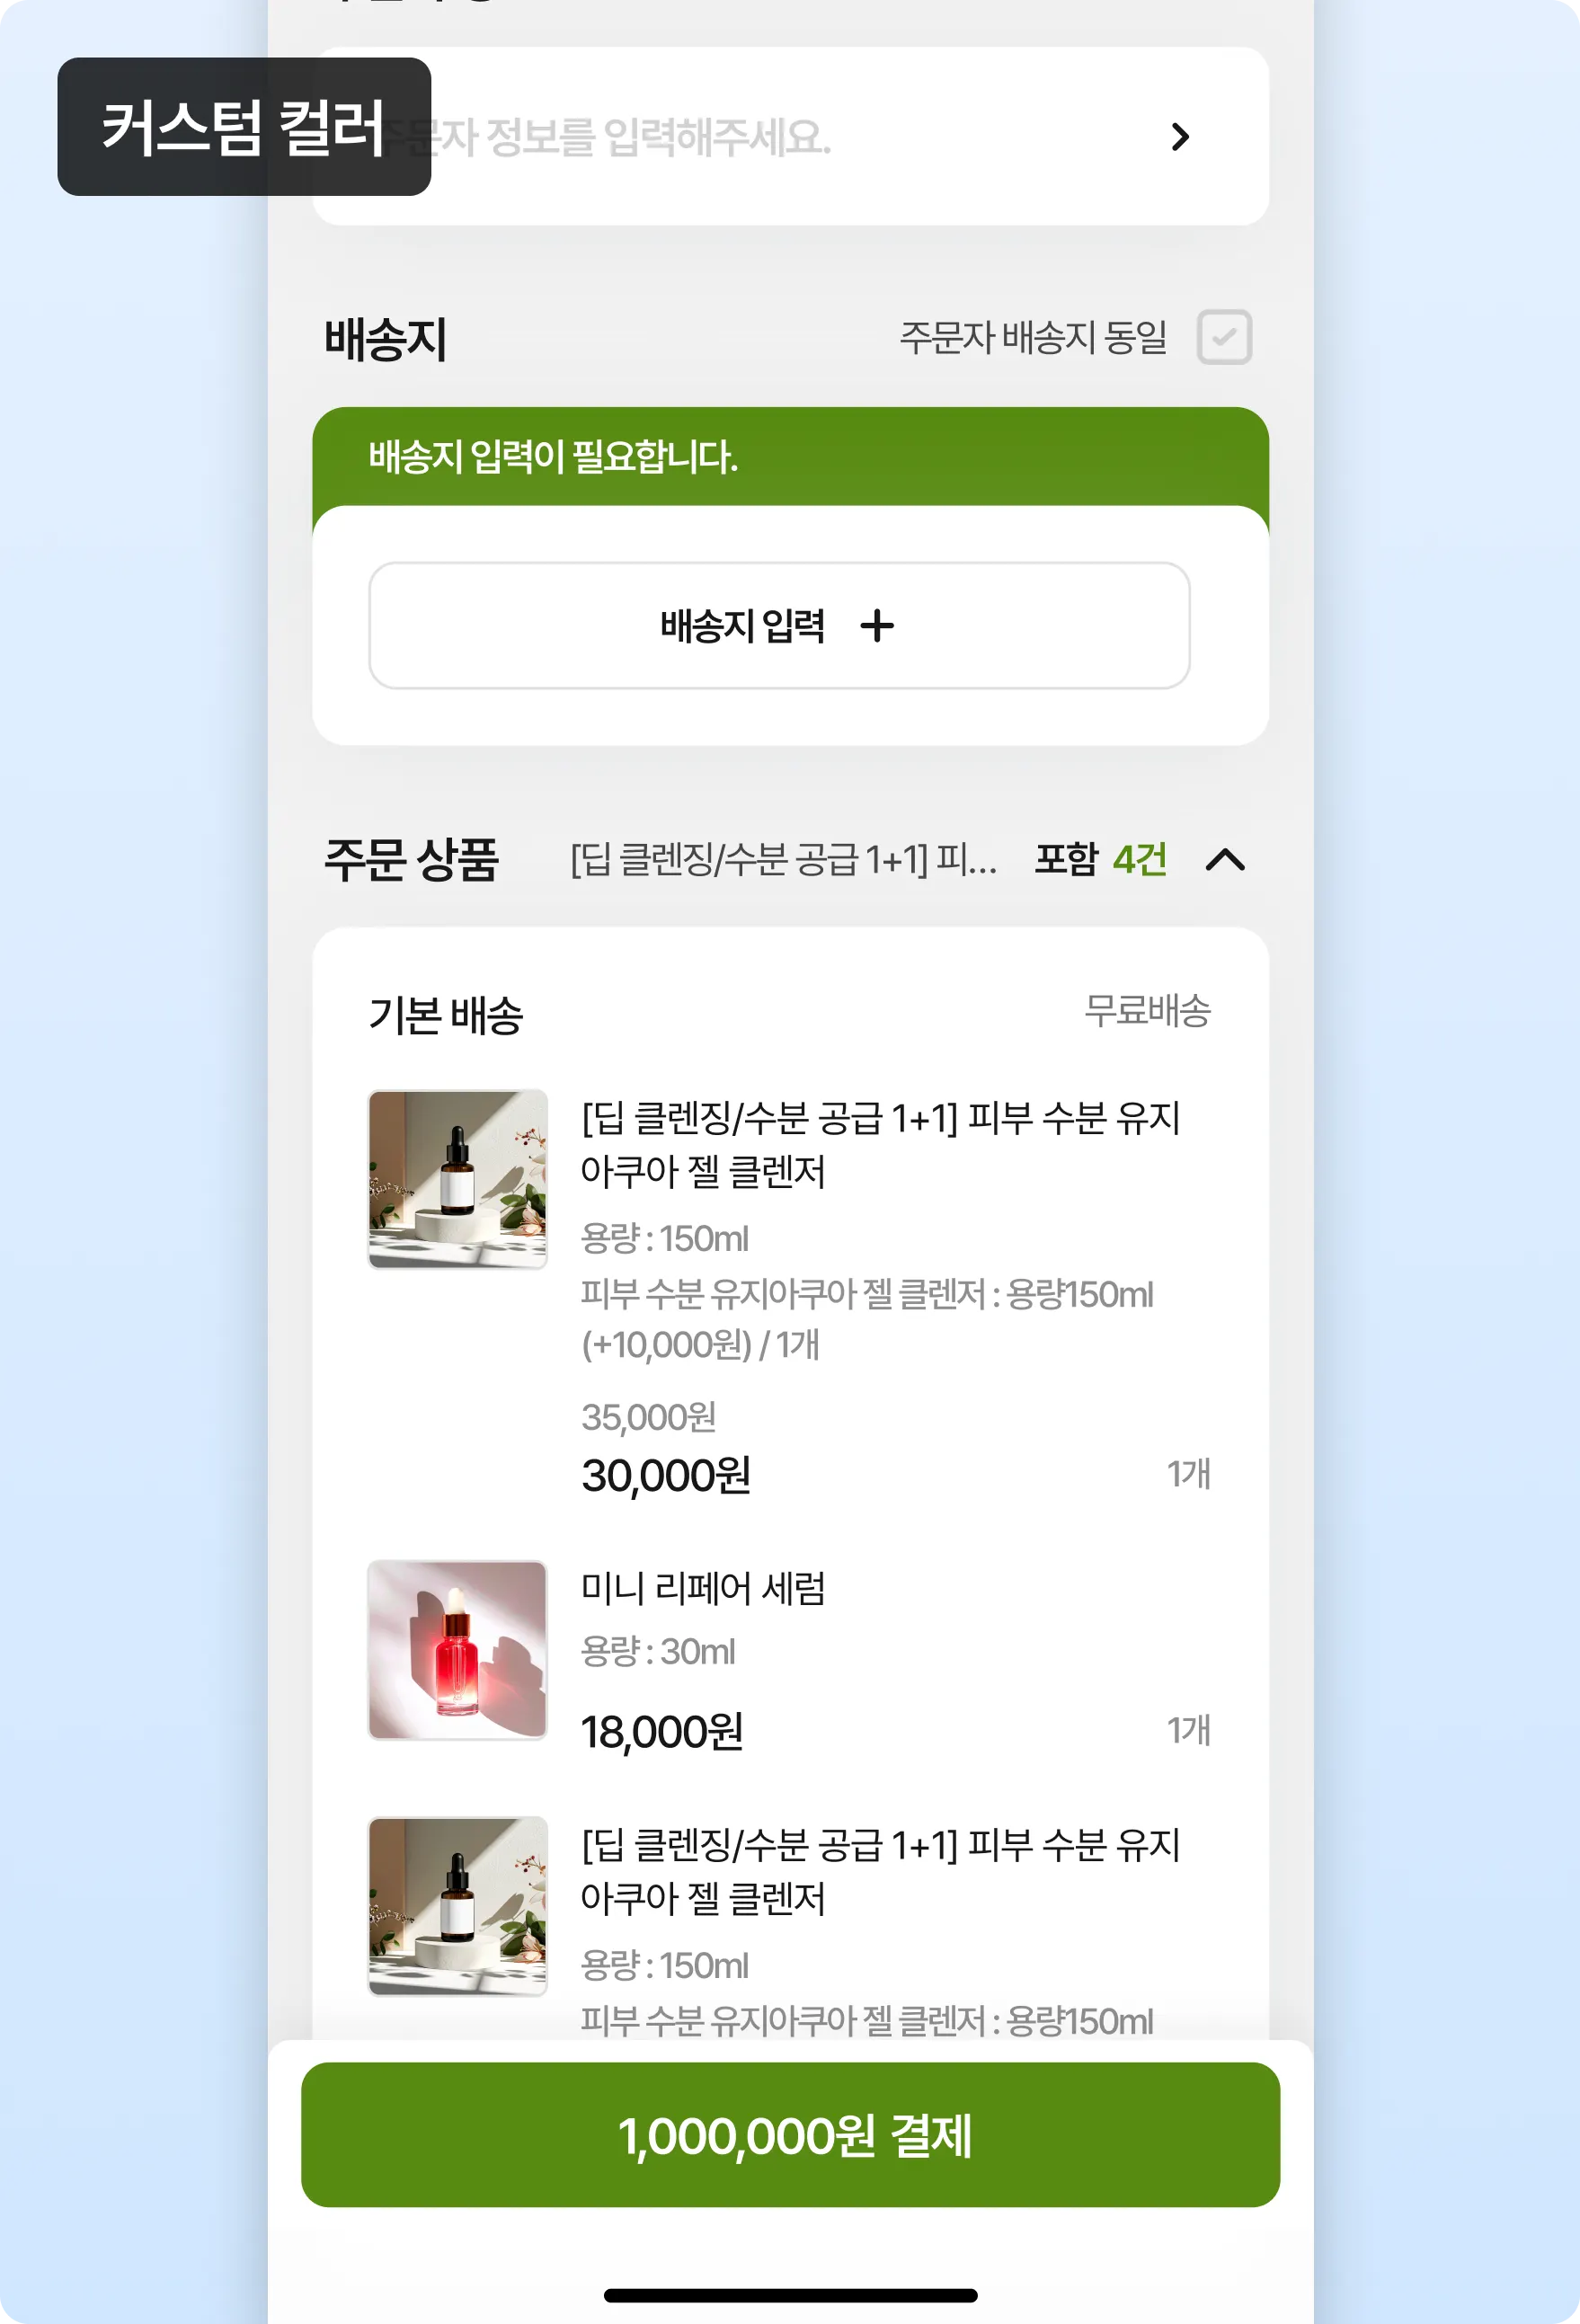Click the right chevron in orderer info card

point(1180,137)
